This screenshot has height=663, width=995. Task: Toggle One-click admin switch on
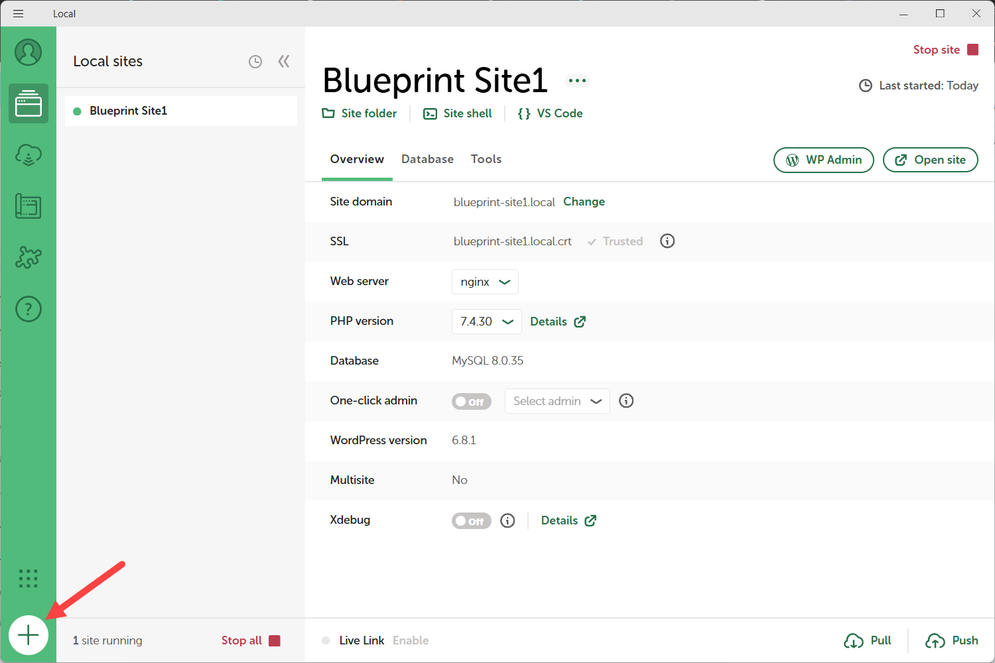tap(471, 402)
